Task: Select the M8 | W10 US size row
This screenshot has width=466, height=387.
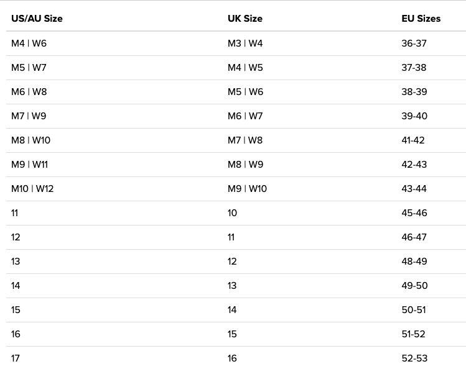Action: tap(30, 140)
